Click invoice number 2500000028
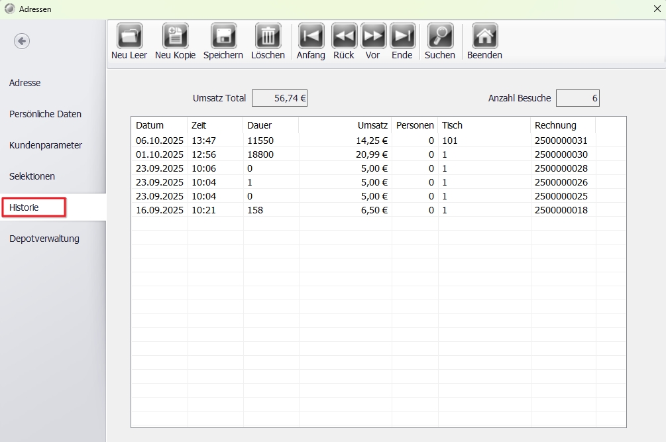Image resolution: width=666 pixels, height=442 pixels. (x=561, y=168)
